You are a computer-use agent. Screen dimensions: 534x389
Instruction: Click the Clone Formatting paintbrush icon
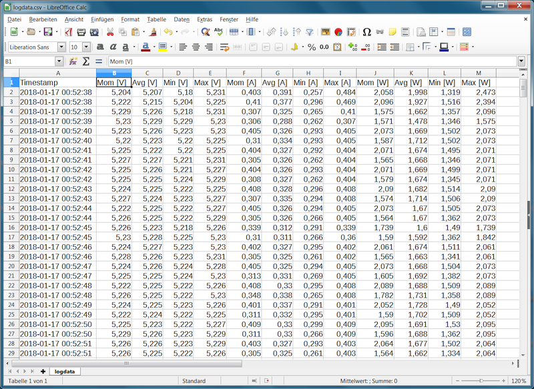(x=153, y=32)
